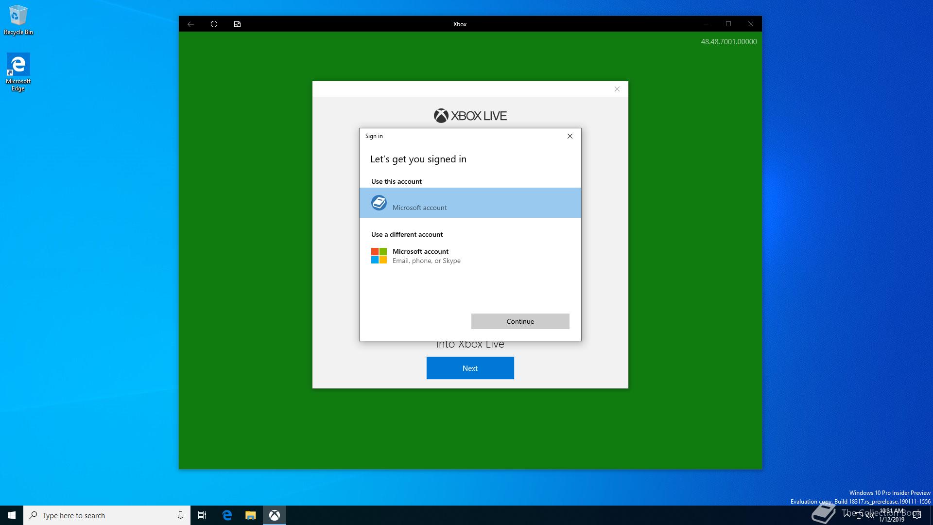Open the Windows Start menu
Image resolution: width=933 pixels, height=525 pixels.
12,515
